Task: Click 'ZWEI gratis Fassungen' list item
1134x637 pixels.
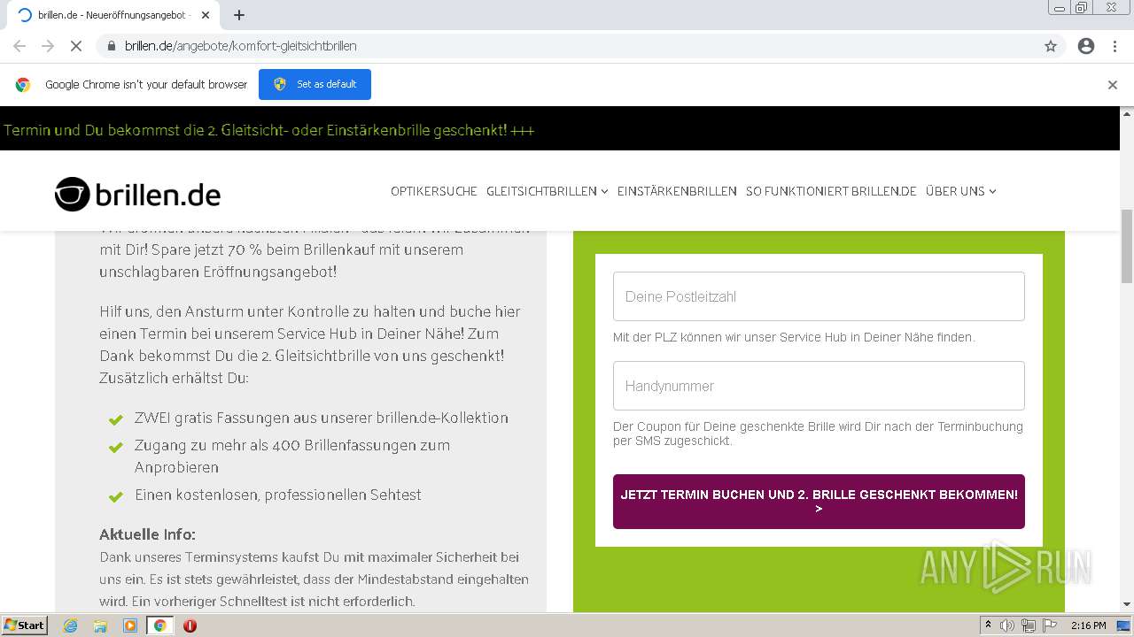Action: (x=322, y=418)
